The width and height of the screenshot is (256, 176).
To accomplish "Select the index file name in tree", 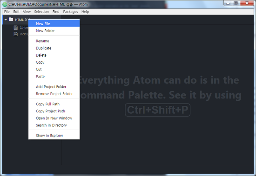I will [x=24, y=34].
